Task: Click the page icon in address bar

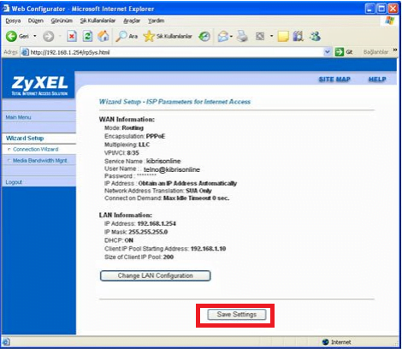Action: [26, 52]
